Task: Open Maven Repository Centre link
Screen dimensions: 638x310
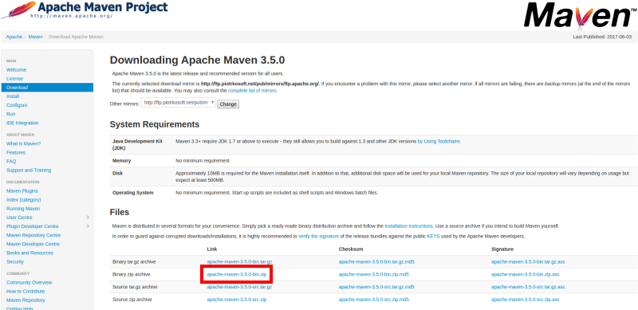Action: (33, 235)
